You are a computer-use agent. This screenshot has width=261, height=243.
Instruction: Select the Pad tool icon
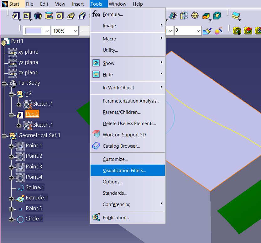coord(16,15)
